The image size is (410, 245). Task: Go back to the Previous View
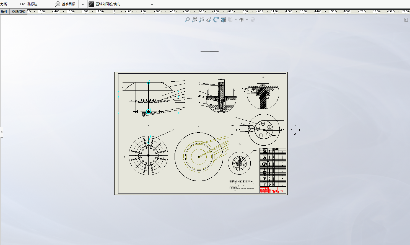point(209,20)
